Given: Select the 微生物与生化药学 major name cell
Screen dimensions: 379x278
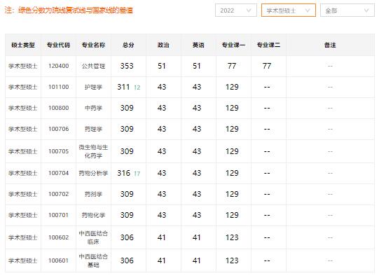Looking at the screenshot, I should point(94,151).
